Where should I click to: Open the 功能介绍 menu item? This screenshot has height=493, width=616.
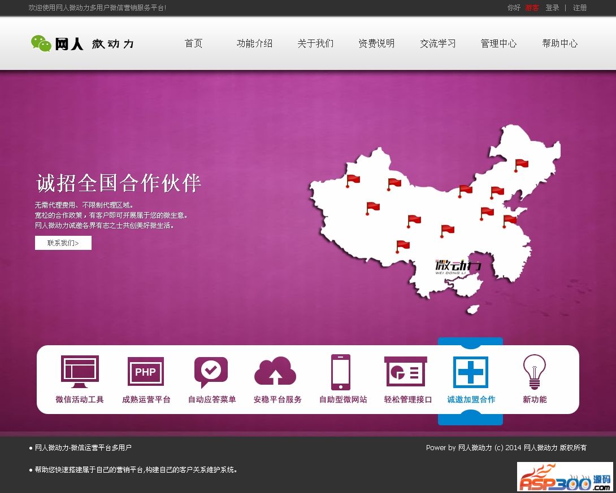click(x=254, y=43)
